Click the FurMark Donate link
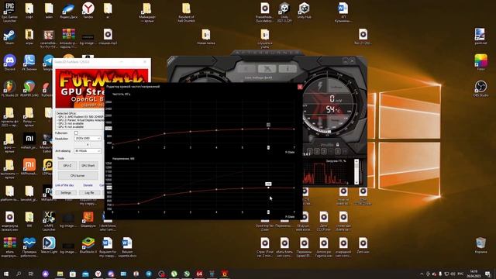This screenshot has width=496, height=279. point(88,185)
